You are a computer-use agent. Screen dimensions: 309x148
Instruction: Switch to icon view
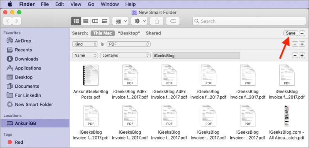click(x=76, y=21)
